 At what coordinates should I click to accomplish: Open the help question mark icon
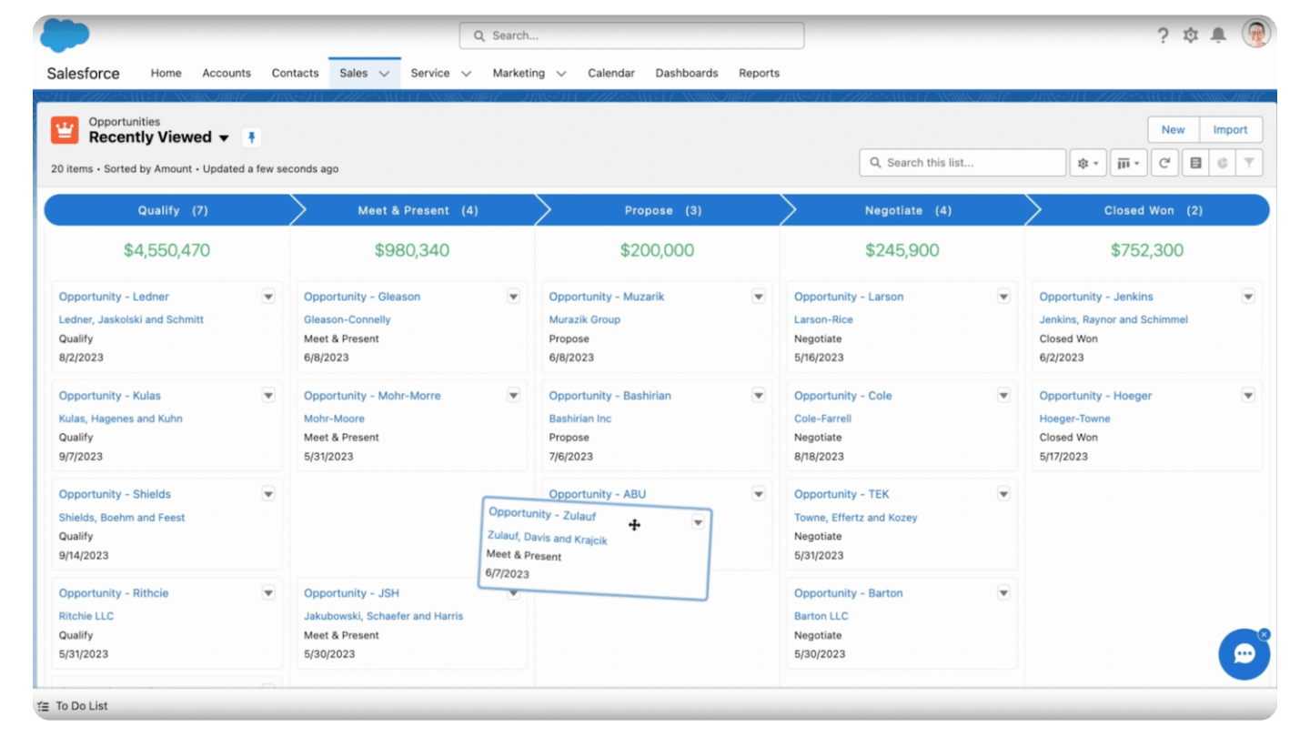1163,35
